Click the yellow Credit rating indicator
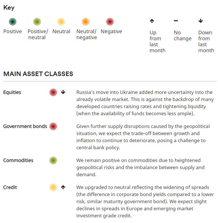The image size is (218, 223). click(53, 188)
